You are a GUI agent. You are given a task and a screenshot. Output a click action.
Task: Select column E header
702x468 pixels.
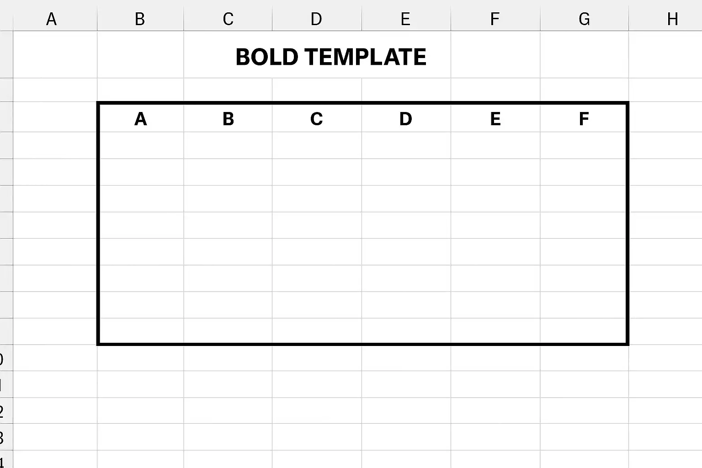[406, 19]
